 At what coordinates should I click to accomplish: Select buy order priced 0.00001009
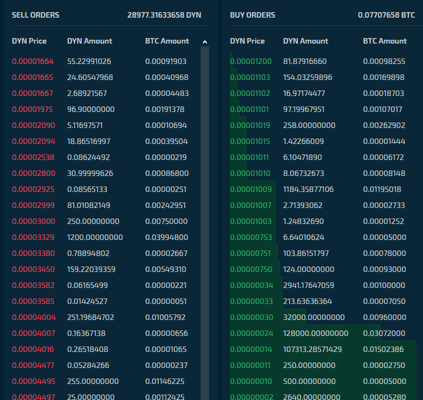[323, 189]
